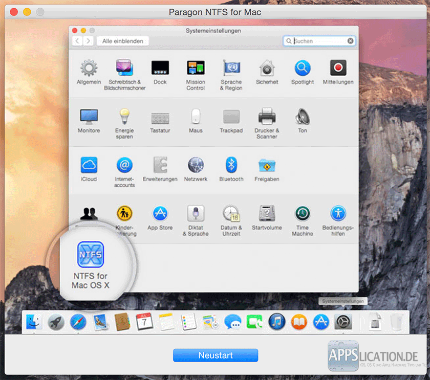Open iTunes from the Dock
This screenshot has width=430, height=380.
point(277,322)
